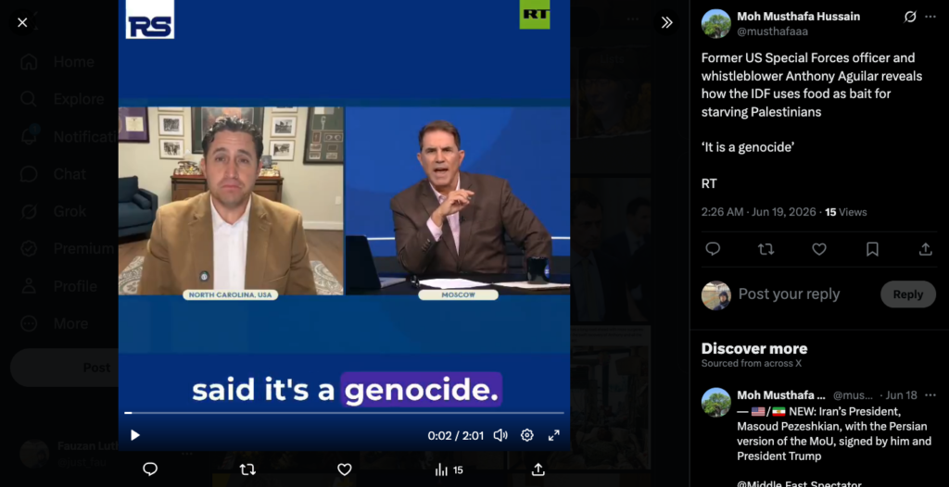Bookmark this post

(872, 249)
